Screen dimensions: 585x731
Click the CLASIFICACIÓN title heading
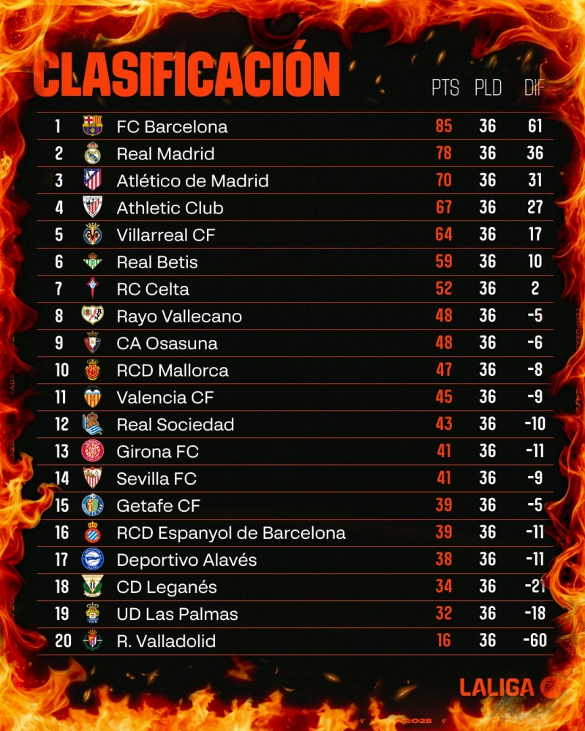(187, 73)
